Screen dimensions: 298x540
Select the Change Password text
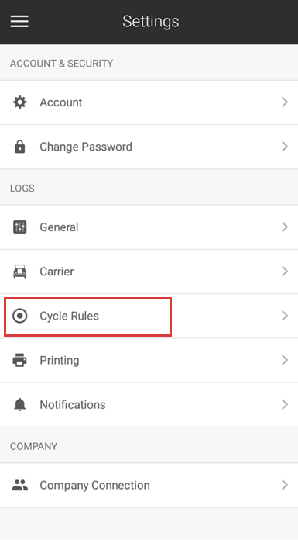pos(86,147)
